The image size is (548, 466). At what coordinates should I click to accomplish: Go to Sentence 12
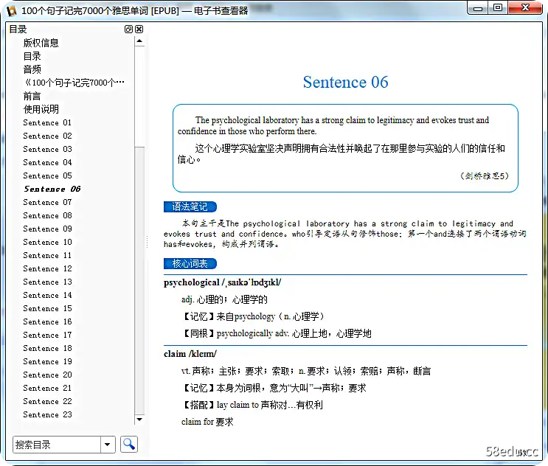click(47, 268)
